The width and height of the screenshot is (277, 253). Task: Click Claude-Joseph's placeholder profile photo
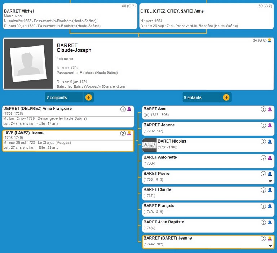pyautogui.click(x=28, y=64)
